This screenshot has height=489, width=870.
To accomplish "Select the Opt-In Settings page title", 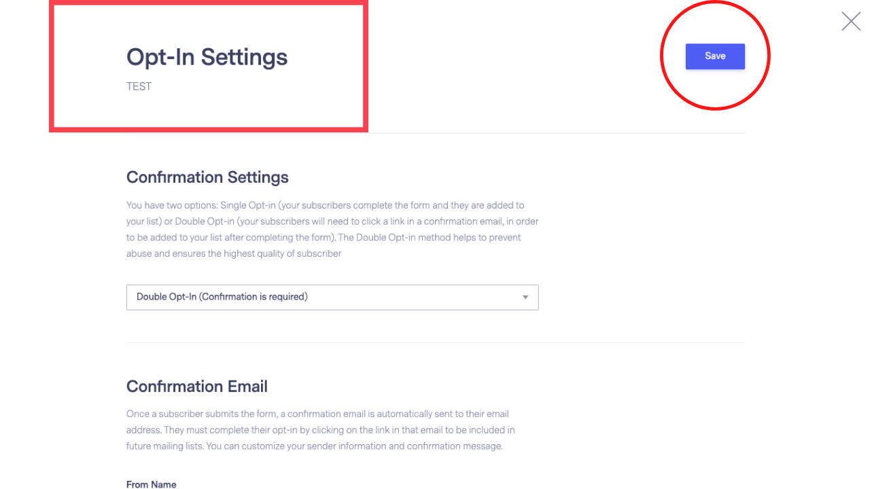I will click(x=207, y=57).
